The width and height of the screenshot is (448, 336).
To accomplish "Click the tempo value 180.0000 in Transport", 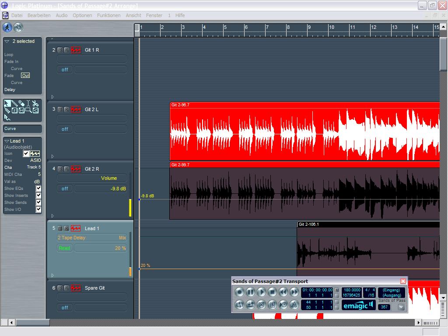I will 352,290.
